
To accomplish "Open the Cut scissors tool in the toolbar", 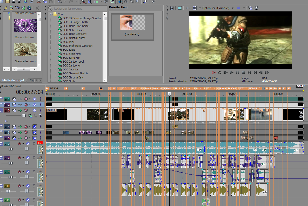I will click(x=39, y=2).
